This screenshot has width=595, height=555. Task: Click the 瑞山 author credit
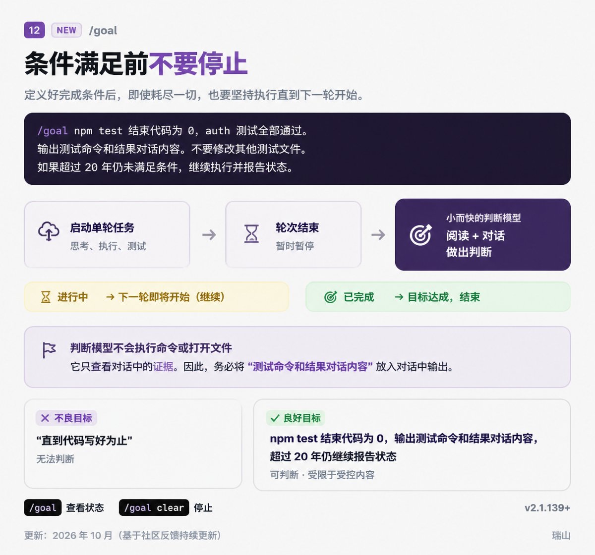pos(561,536)
